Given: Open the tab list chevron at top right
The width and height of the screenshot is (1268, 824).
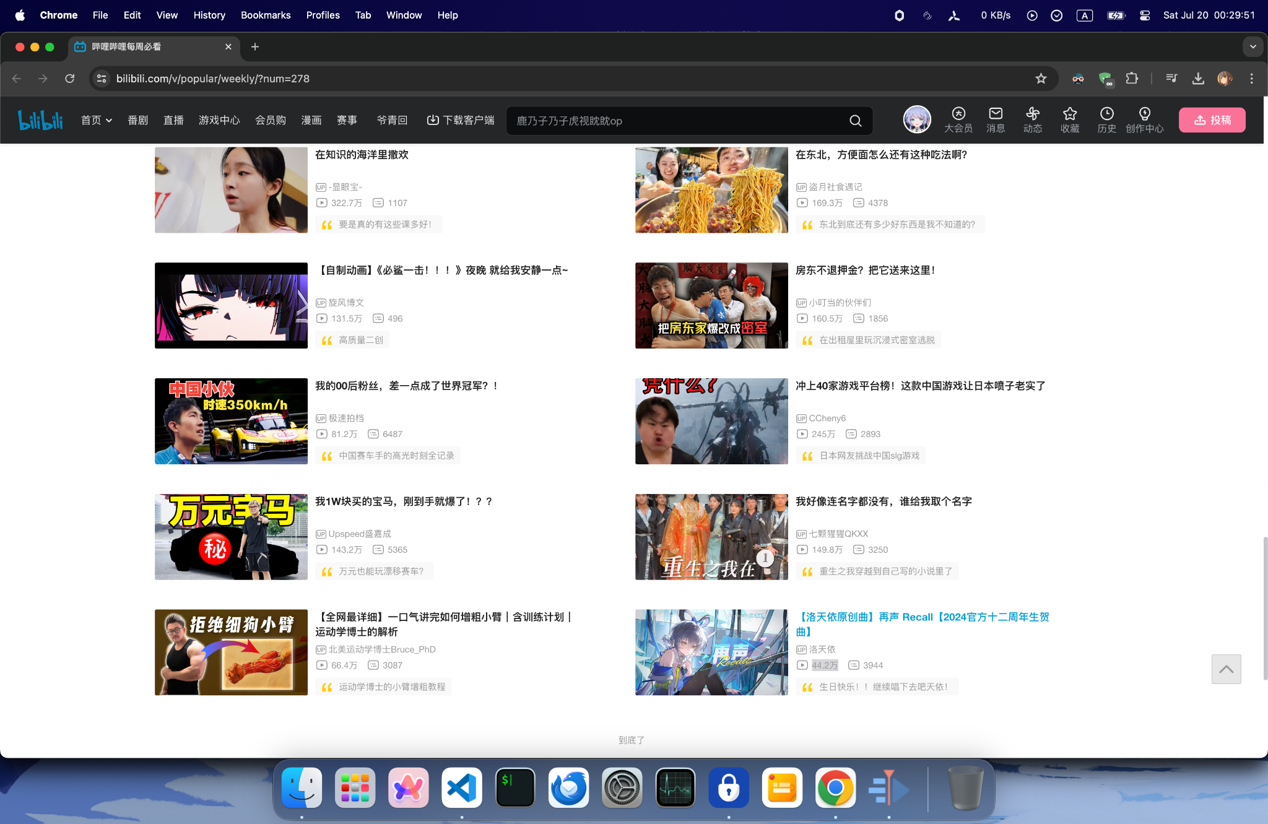Looking at the screenshot, I should pos(1253,46).
